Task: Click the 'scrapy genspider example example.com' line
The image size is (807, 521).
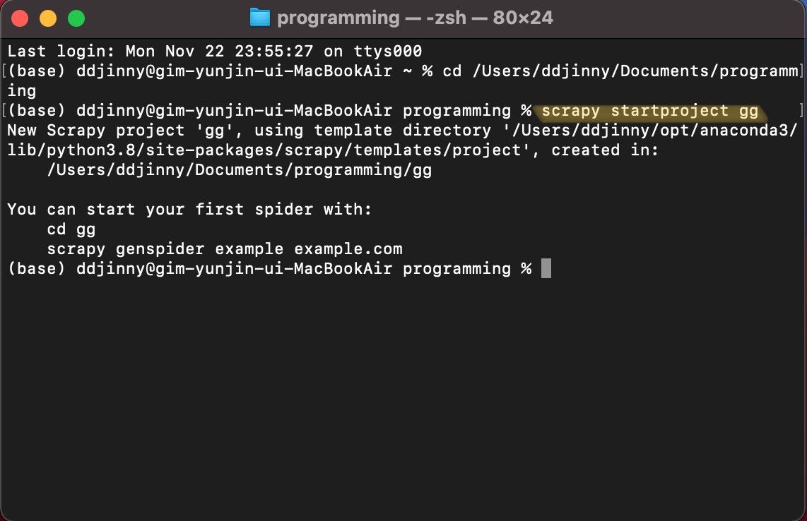Action: (x=225, y=249)
